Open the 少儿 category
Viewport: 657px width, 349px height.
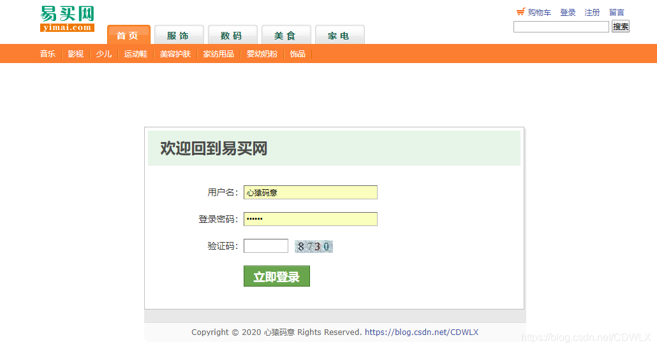(103, 54)
